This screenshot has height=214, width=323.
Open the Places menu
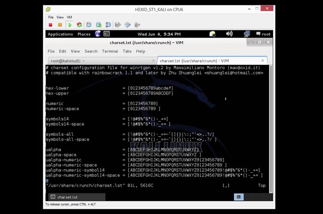coord(84,34)
